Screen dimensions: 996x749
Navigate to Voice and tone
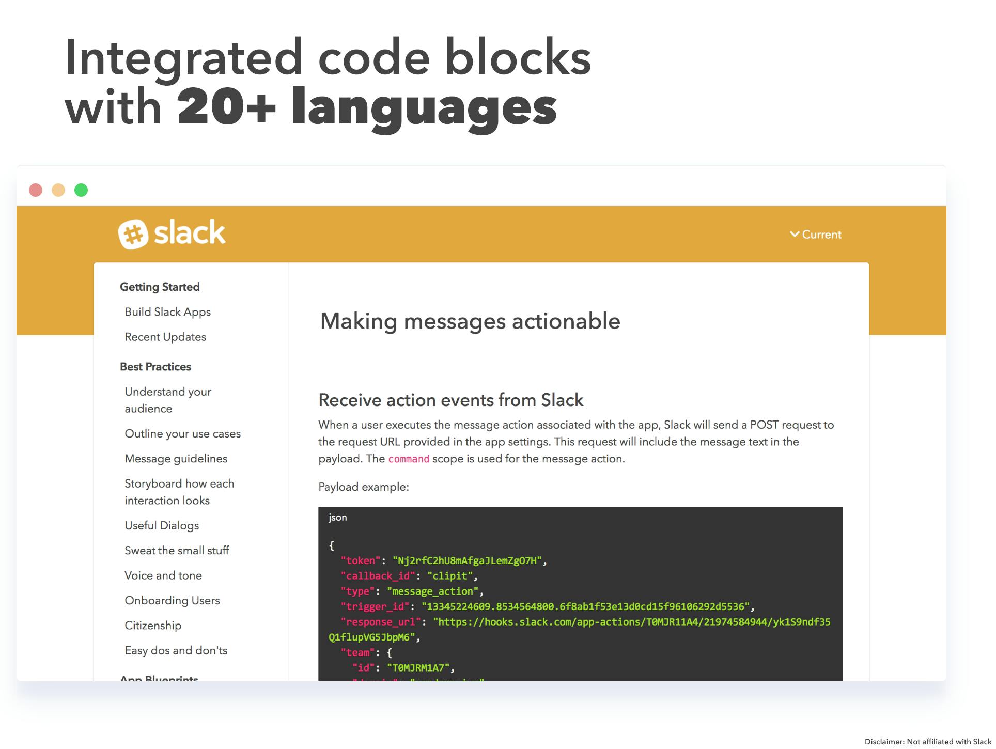[163, 575]
